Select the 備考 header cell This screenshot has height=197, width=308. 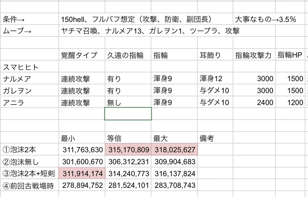[207, 138]
